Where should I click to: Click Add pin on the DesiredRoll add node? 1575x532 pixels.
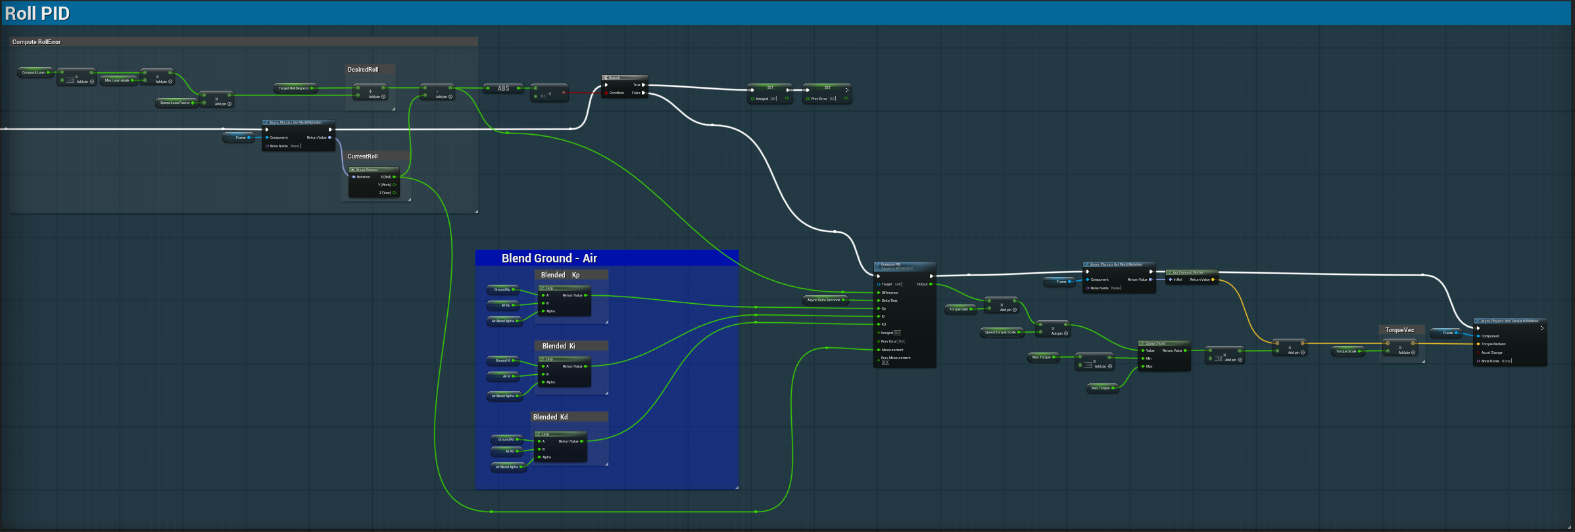(376, 97)
